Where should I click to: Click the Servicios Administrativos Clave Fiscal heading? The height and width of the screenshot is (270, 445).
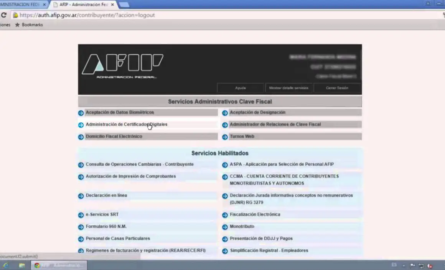pos(220,102)
